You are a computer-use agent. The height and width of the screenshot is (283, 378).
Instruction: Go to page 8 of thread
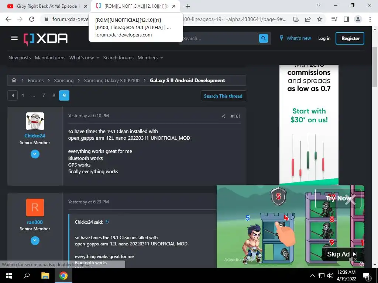coord(54,95)
